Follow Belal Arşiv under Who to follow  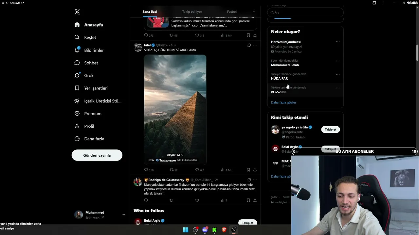(247, 223)
